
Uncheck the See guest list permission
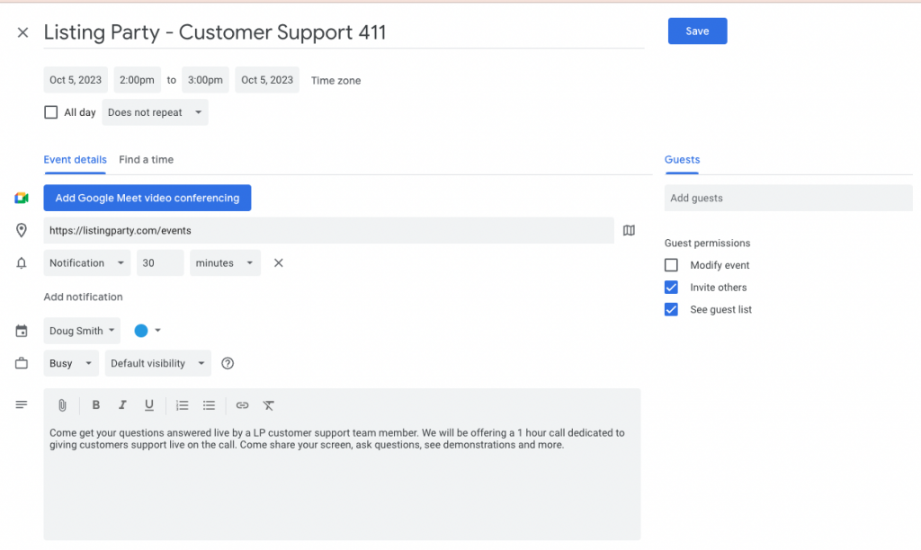pyautogui.click(x=671, y=309)
